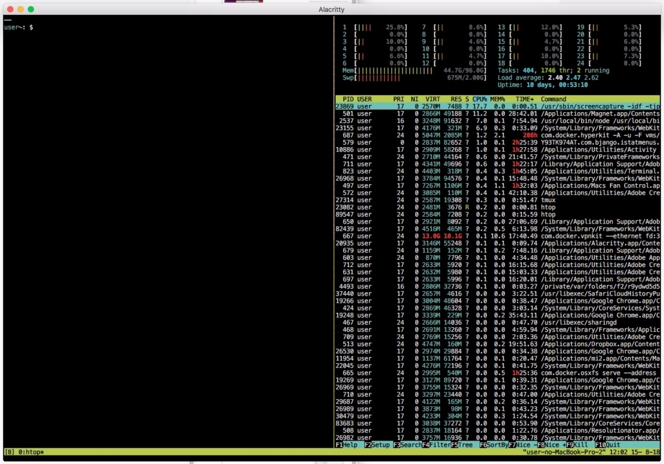This screenshot has height=464, width=664.
Task: Sort by the NI column header
Action: coord(414,99)
